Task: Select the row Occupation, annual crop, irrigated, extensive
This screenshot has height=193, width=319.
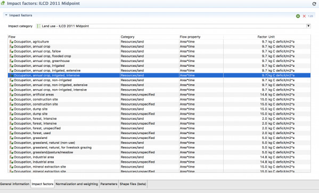Action: [159, 71]
